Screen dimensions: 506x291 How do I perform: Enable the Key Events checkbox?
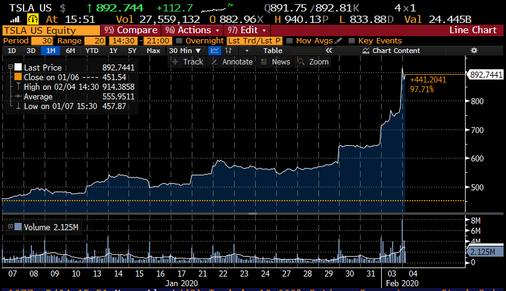[x=352, y=40]
